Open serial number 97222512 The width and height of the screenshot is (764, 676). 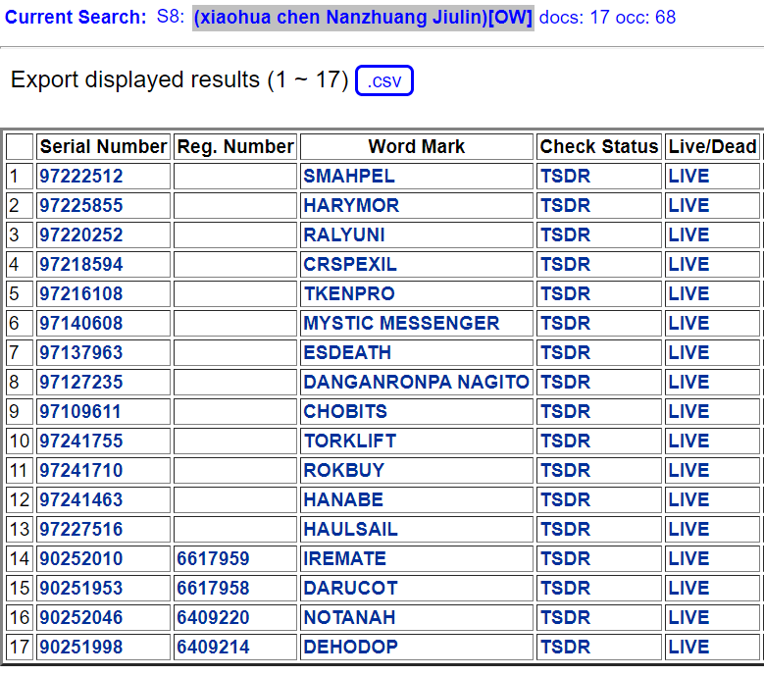(80, 176)
